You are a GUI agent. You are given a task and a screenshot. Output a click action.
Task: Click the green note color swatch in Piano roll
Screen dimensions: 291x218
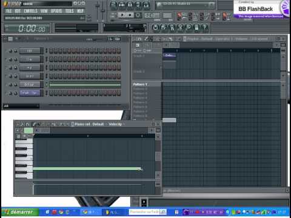28,131
